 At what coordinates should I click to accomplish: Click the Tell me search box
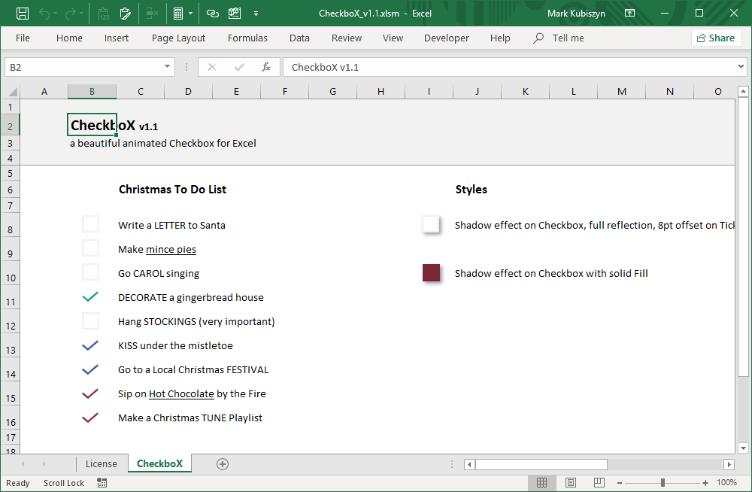coord(568,38)
